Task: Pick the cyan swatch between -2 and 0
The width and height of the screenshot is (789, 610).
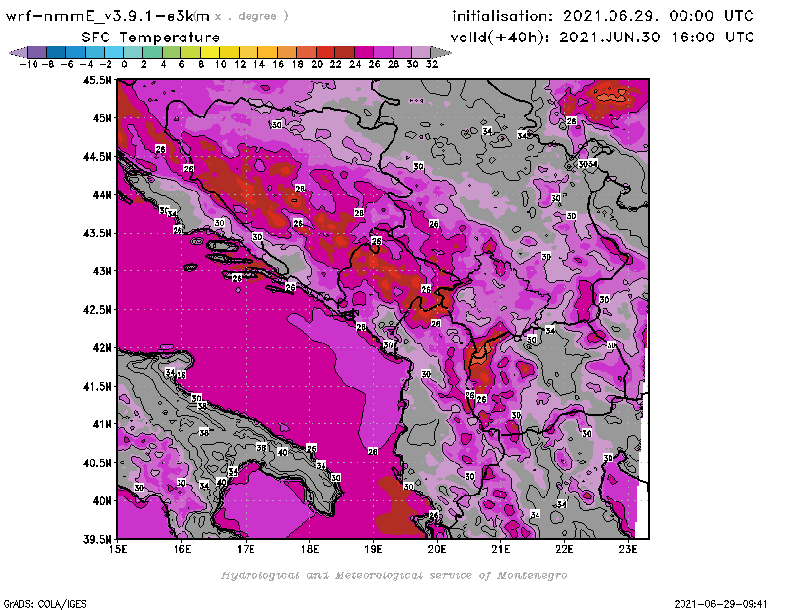Action: tap(113, 52)
